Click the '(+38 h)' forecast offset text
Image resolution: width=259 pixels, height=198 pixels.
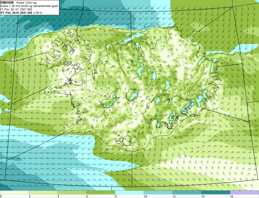tap(38, 13)
